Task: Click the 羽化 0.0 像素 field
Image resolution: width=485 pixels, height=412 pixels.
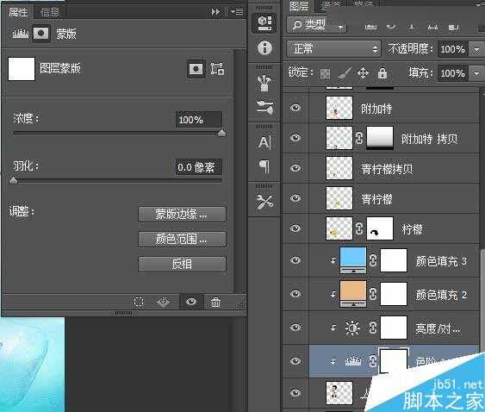Action: pyautogui.click(x=199, y=167)
